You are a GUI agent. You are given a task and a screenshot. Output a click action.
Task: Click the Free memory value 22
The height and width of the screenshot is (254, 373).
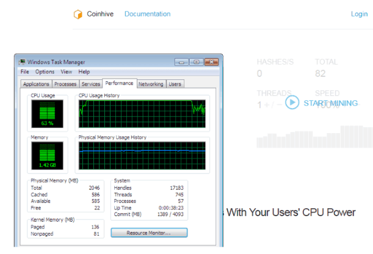[97, 208]
